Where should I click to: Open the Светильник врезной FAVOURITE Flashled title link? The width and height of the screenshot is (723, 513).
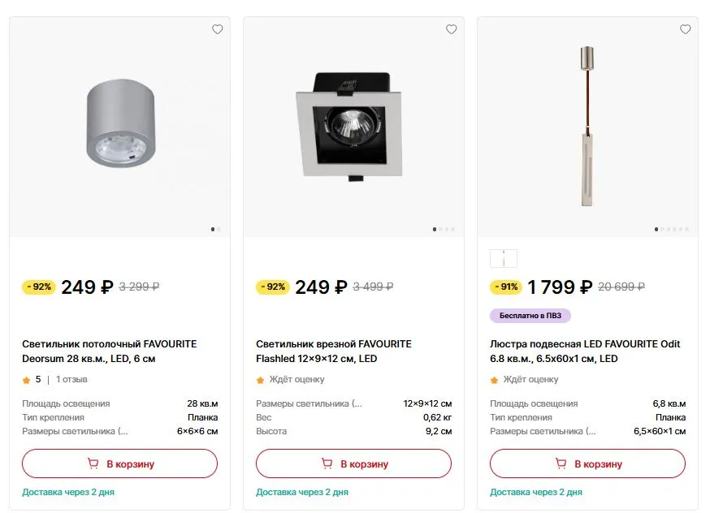point(334,351)
